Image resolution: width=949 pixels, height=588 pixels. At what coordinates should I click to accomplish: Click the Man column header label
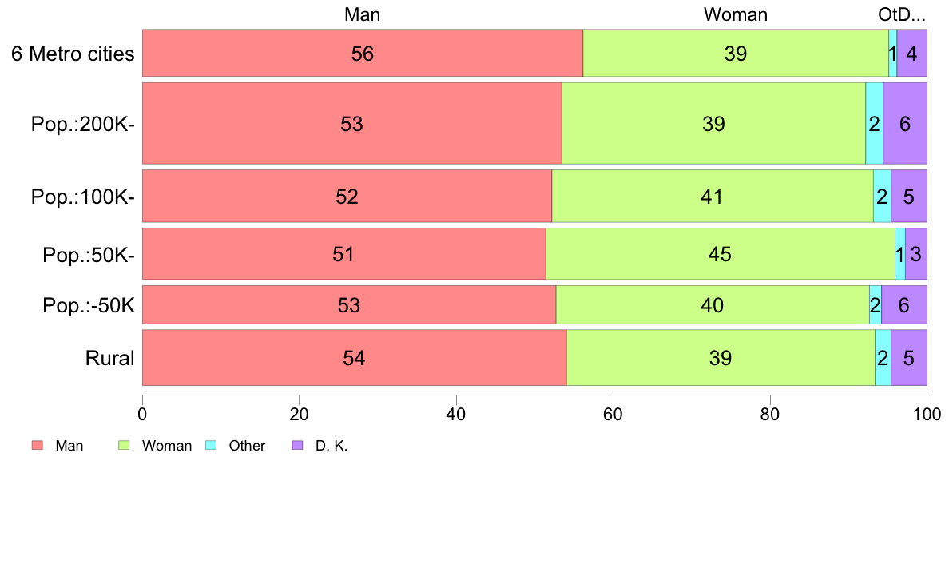pyautogui.click(x=362, y=14)
